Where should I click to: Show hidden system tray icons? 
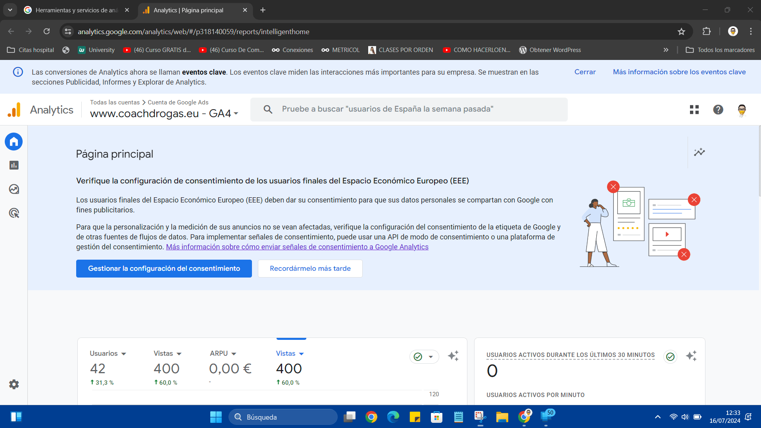657,417
